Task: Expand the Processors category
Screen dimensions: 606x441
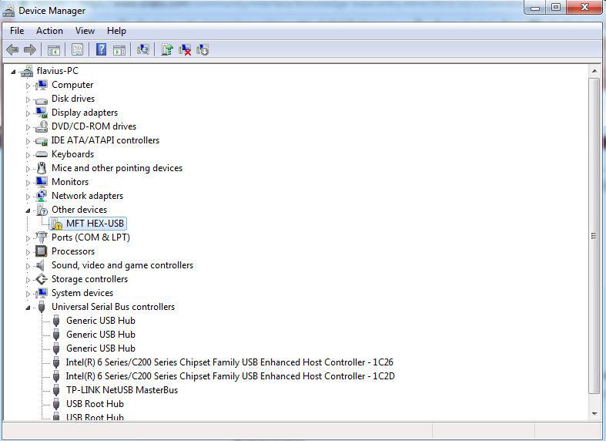Action: point(28,252)
